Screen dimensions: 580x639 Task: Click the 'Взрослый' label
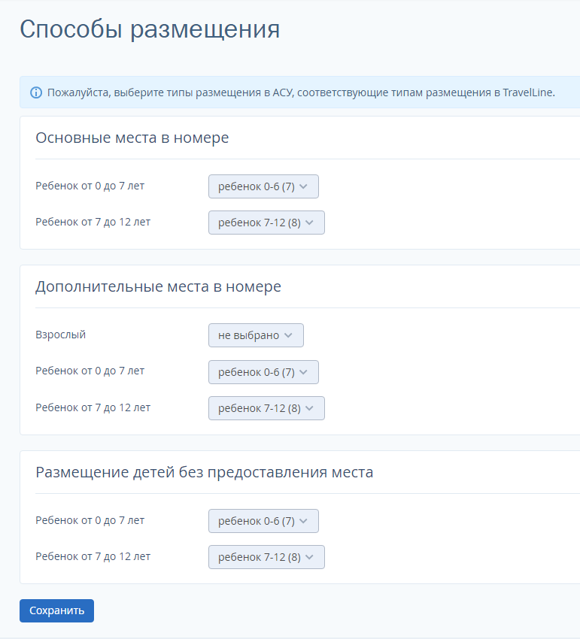point(61,335)
